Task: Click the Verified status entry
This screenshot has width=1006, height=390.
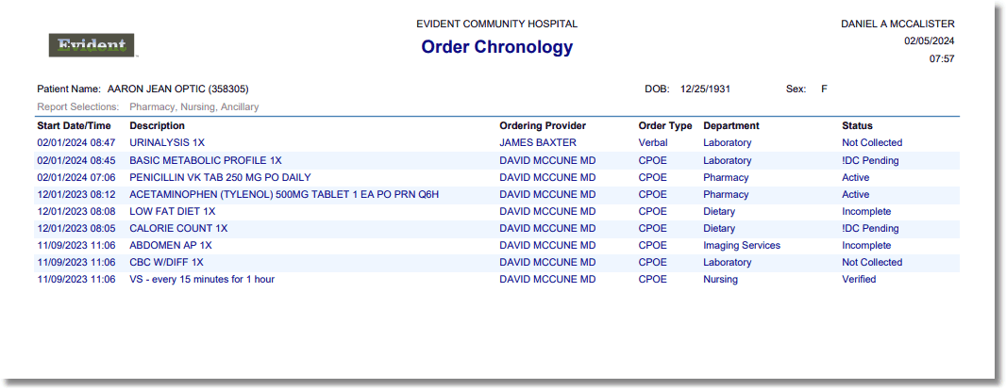Action: tap(859, 279)
